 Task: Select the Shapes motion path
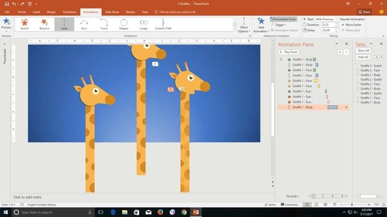[x=123, y=24]
